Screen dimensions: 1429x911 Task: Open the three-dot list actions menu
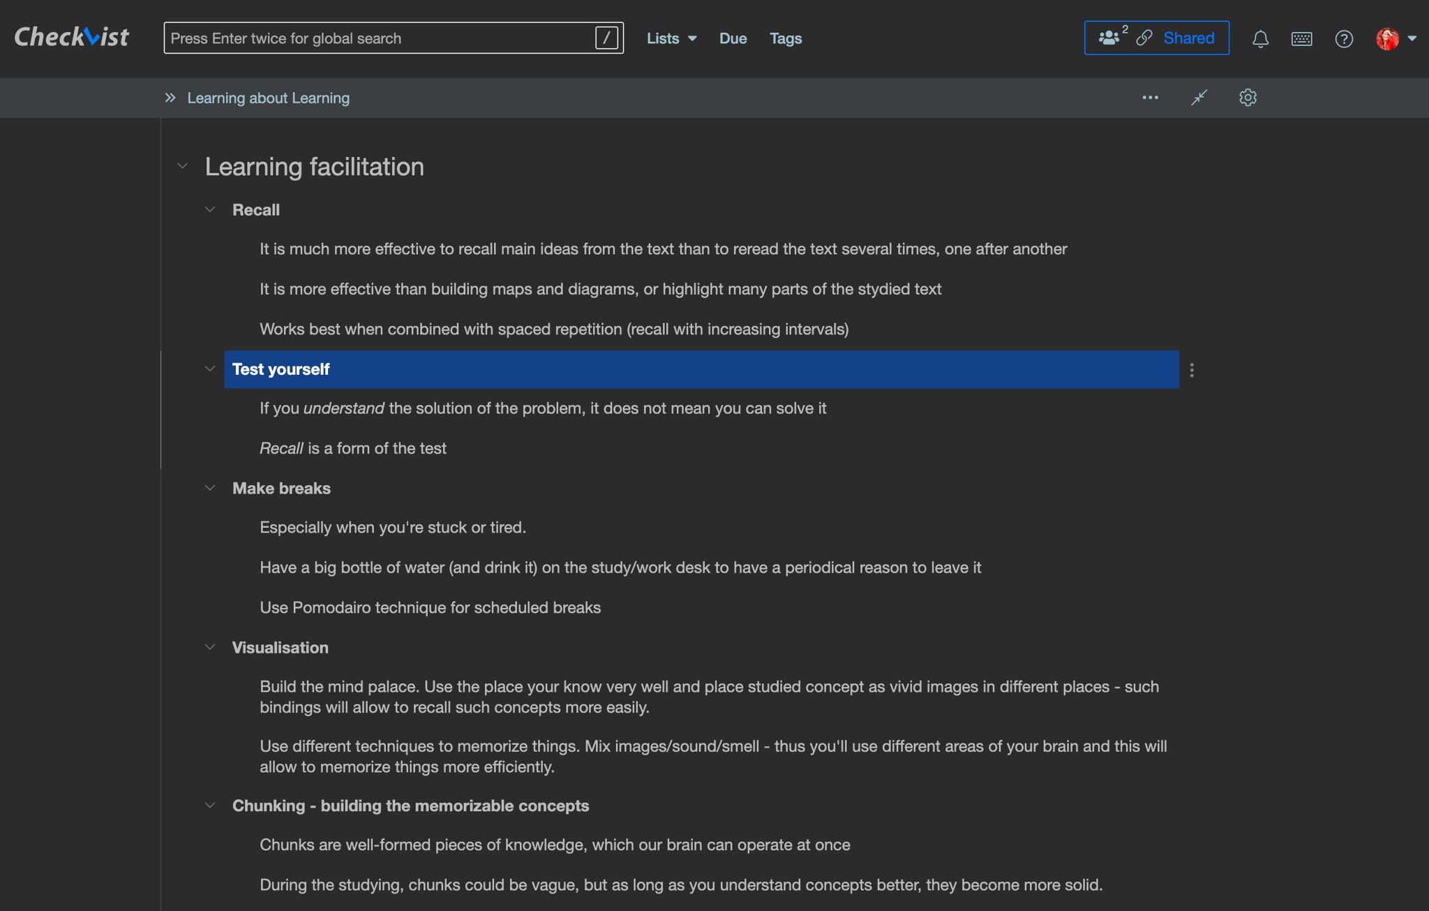click(1150, 97)
